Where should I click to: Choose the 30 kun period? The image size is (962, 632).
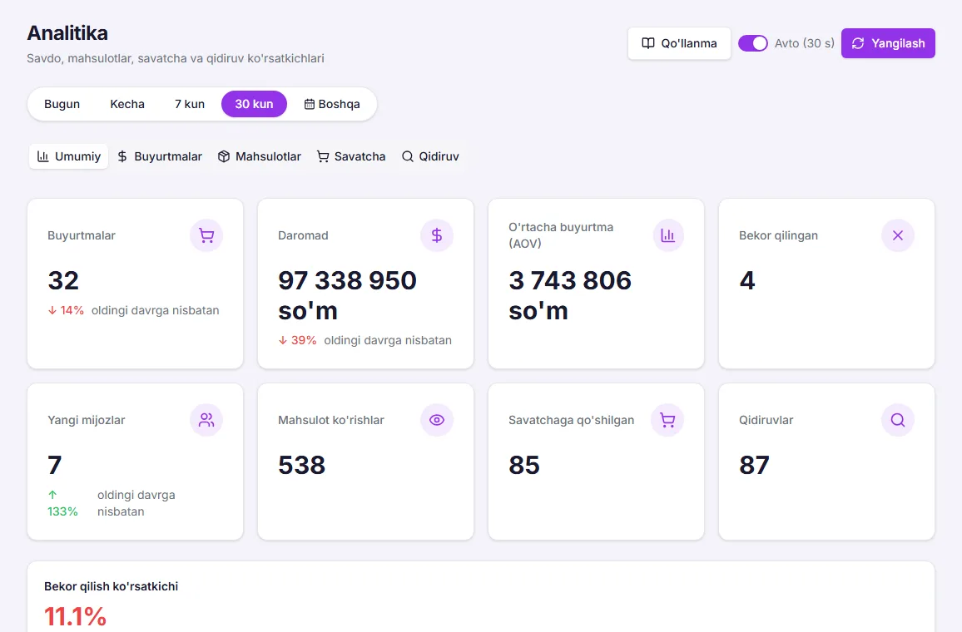(254, 104)
